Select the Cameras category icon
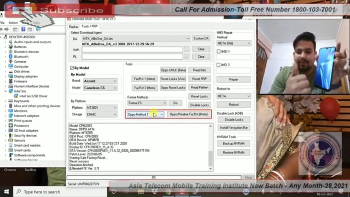The image size is (350, 197). click(x=10, y=62)
